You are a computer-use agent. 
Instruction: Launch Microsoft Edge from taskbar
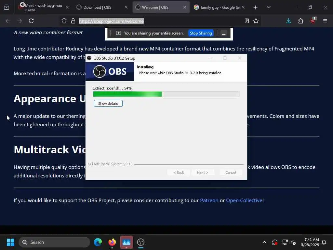click(98, 242)
